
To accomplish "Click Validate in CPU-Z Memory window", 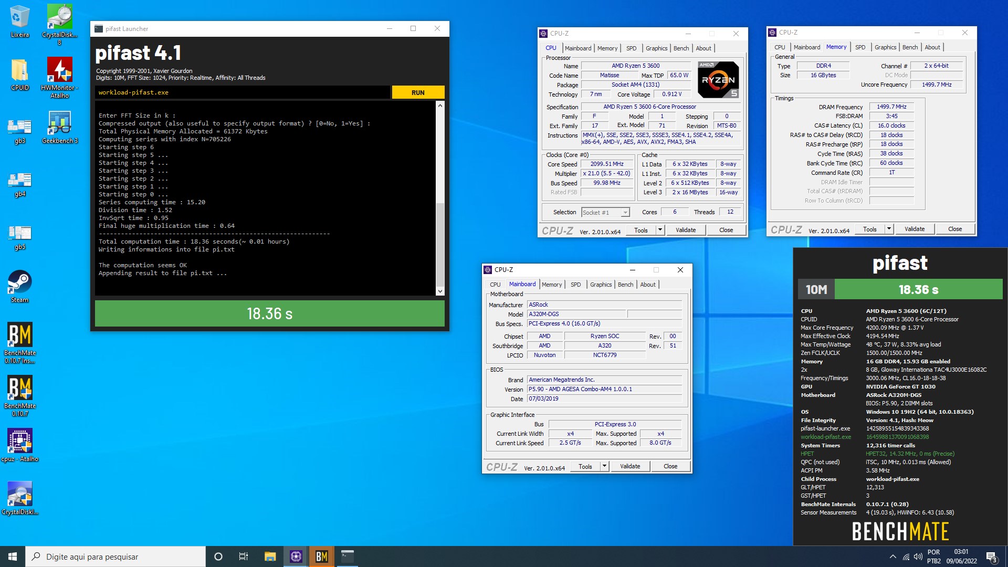I will click(915, 229).
